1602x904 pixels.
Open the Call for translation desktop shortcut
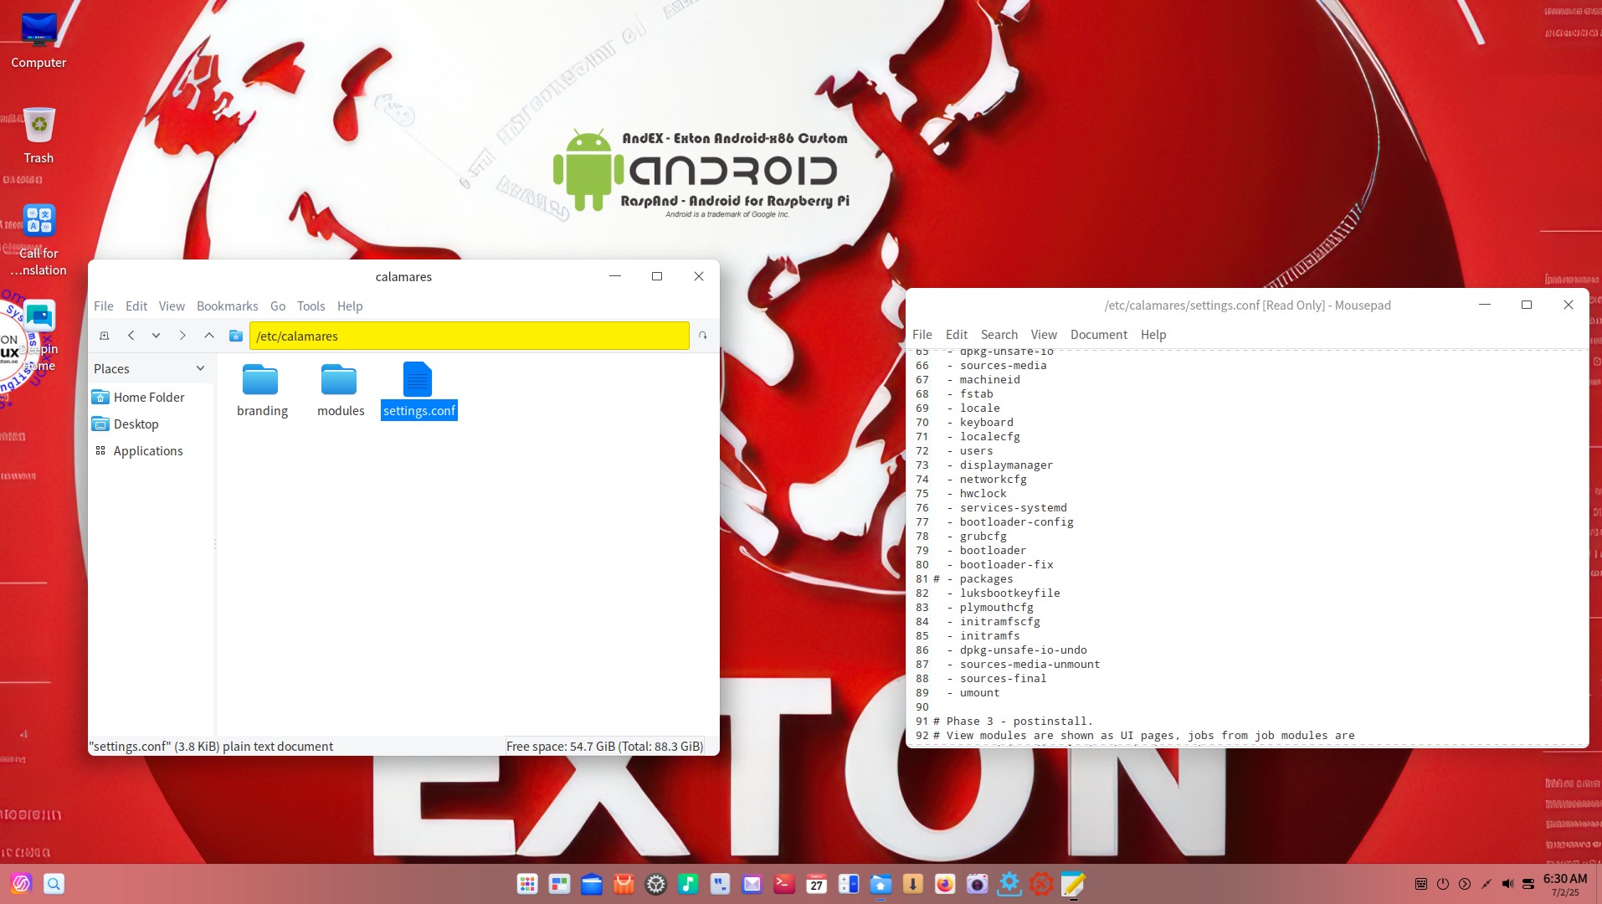point(39,239)
